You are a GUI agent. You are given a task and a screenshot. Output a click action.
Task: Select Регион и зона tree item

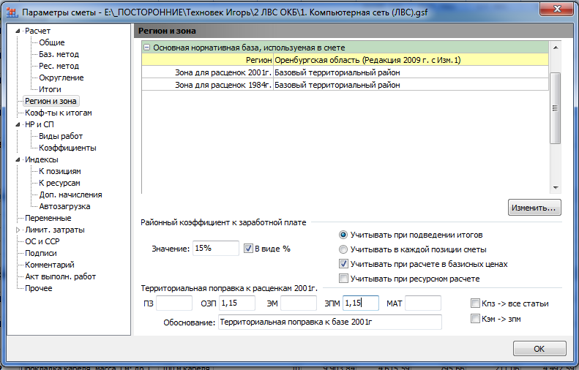[51, 101]
